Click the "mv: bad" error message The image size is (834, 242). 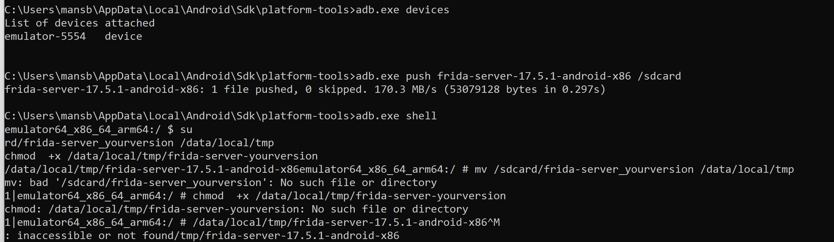tap(26, 183)
